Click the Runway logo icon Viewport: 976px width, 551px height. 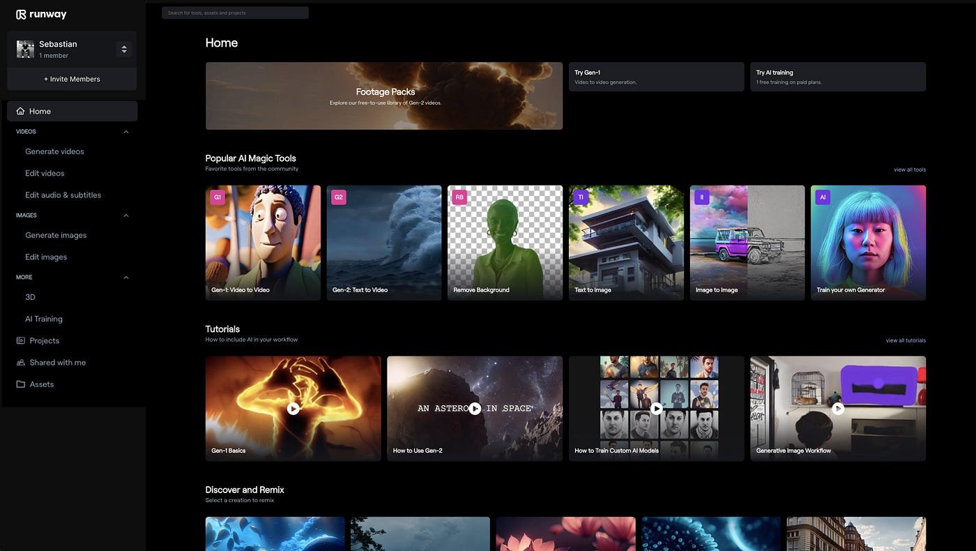(21, 14)
